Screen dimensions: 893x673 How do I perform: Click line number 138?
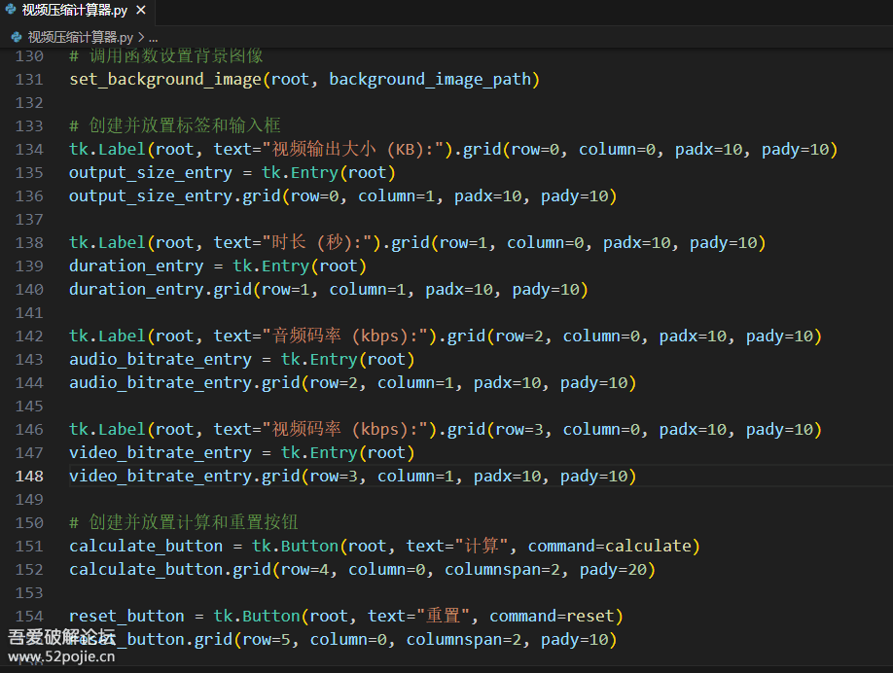click(29, 242)
